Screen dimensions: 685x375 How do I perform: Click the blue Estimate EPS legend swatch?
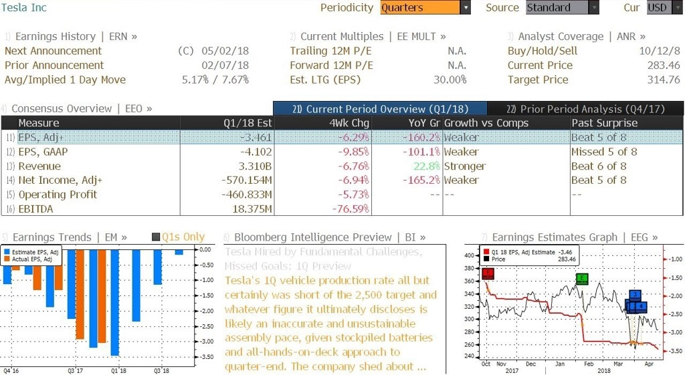pyautogui.click(x=7, y=252)
